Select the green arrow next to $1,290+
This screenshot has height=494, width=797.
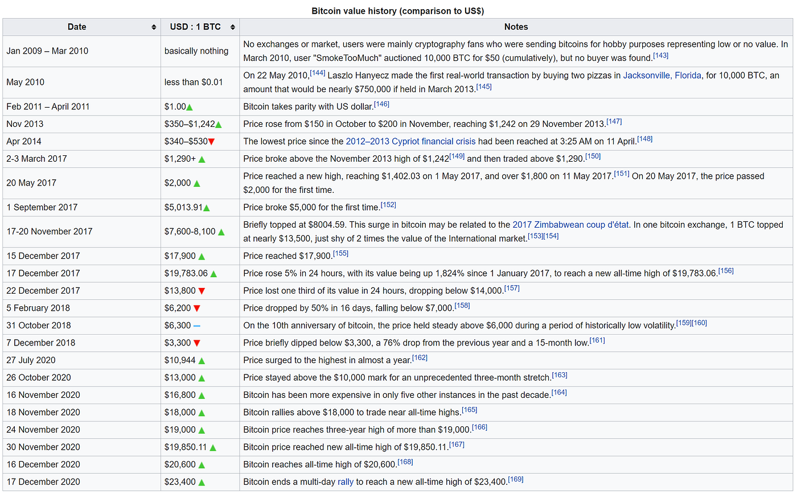202,159
